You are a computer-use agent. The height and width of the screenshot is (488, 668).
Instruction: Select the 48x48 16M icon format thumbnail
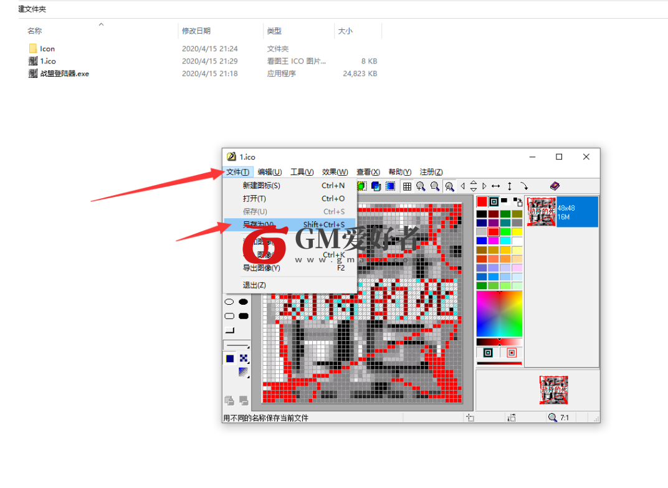[562, 212]
